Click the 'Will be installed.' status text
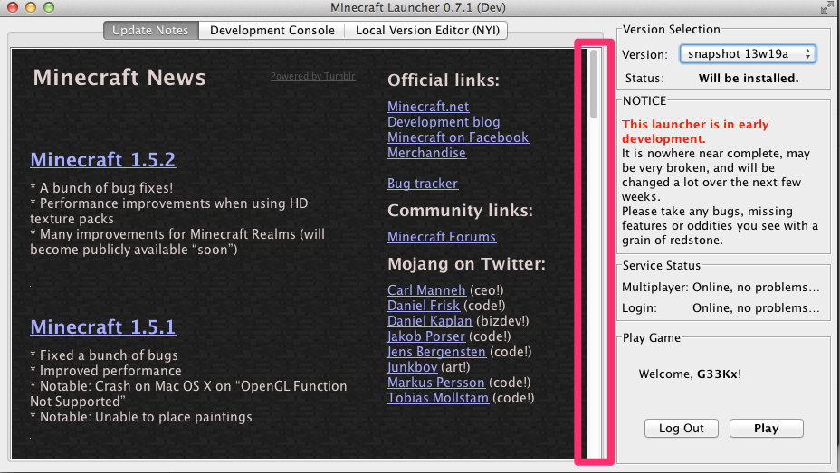The image size is (840, 473). (749, 78)
